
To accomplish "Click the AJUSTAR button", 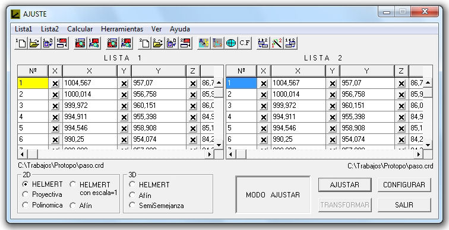I will coord(344,185).
